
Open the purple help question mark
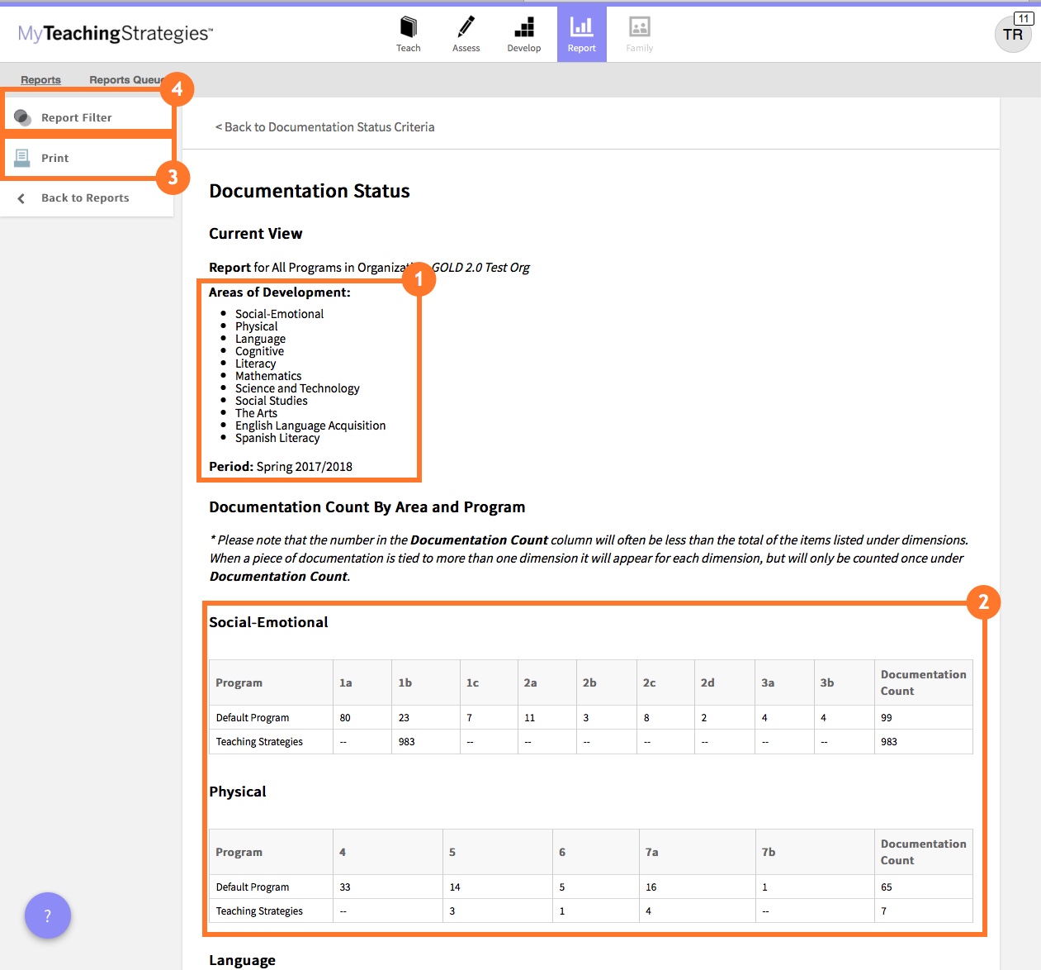click(x=48, y=915)
